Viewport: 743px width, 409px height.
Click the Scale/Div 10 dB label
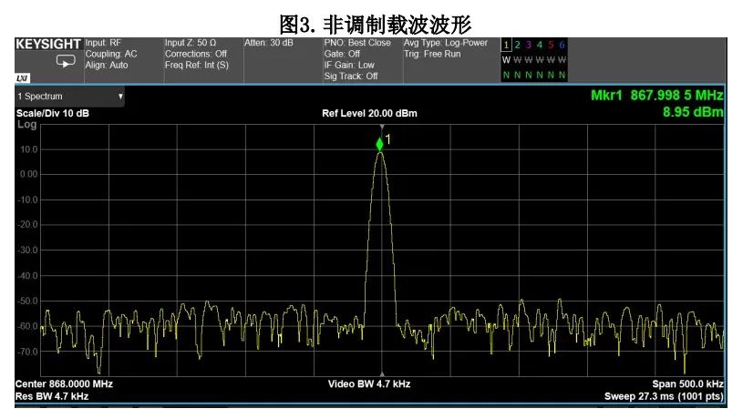[53, 113]
